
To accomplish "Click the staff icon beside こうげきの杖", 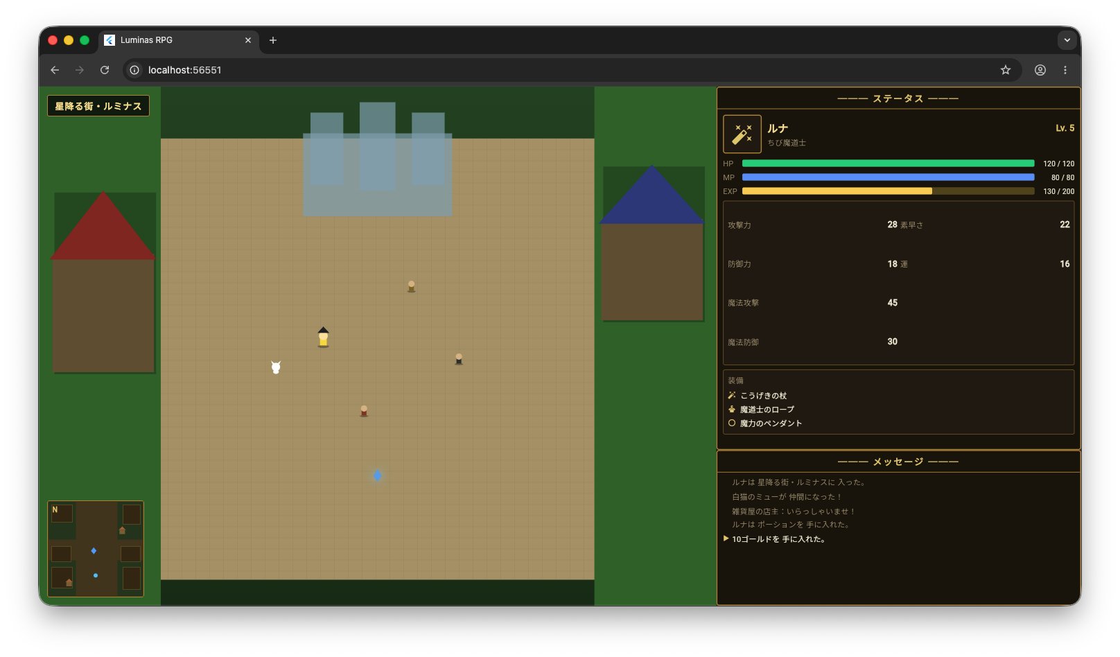I will (x=732, y=395).
